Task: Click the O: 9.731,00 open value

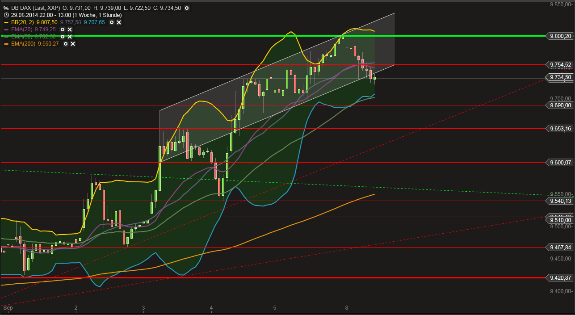Action: [x=76, y=8]
